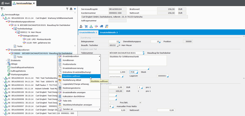Click the Dienstleistungspos field with value 10

click(x=155, y=42)
